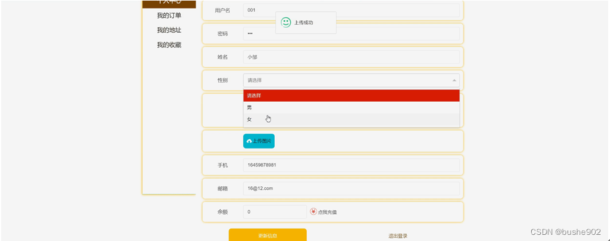Click the 退出登录 logout button

click(397, 236)
